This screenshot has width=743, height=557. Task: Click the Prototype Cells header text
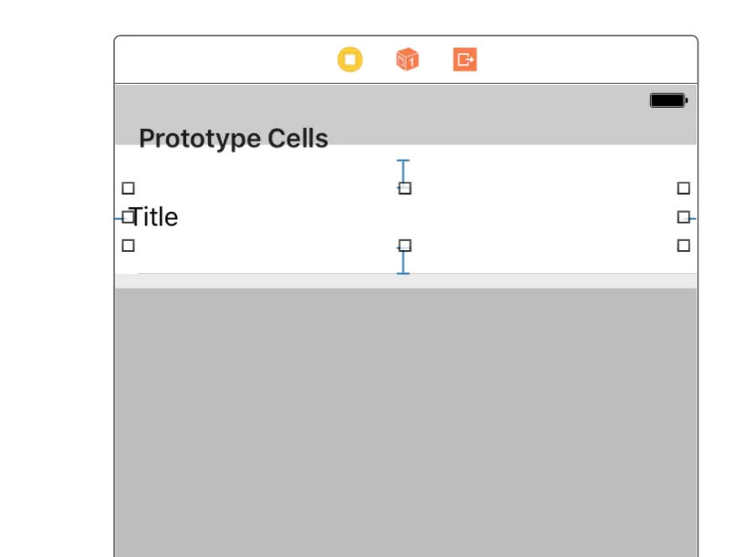pos(233,139)
